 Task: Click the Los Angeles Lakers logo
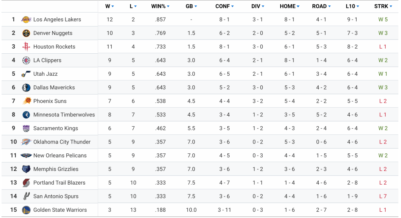pos(26,20)
